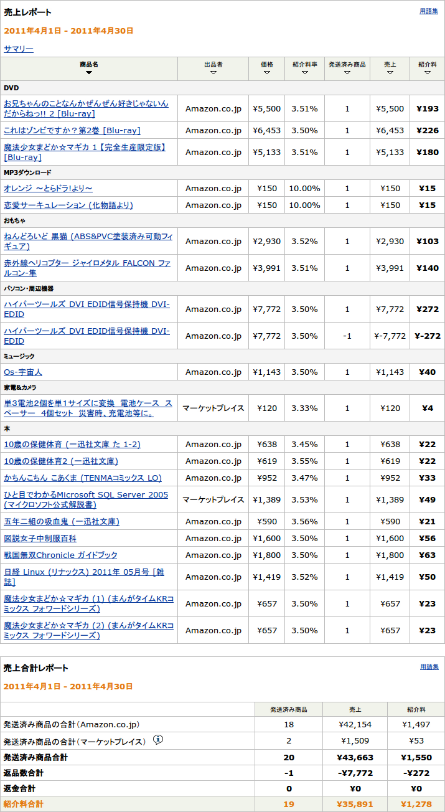This screenshot has height=812, width=445.
Task: Sort by 売上 column arrow
Action: (x=390, y=73)
